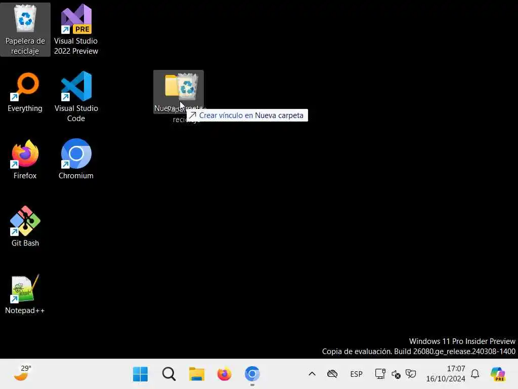Open the OneDrive cloud tray icon
Image resolution: width=518 pixels, height=389 pixels.
tap(332, 374)
